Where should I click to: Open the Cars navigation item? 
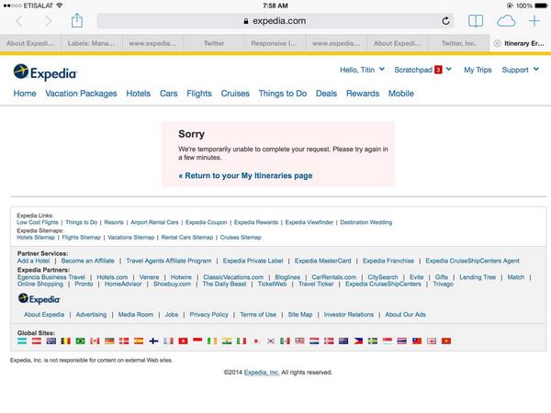click(169, 94)
